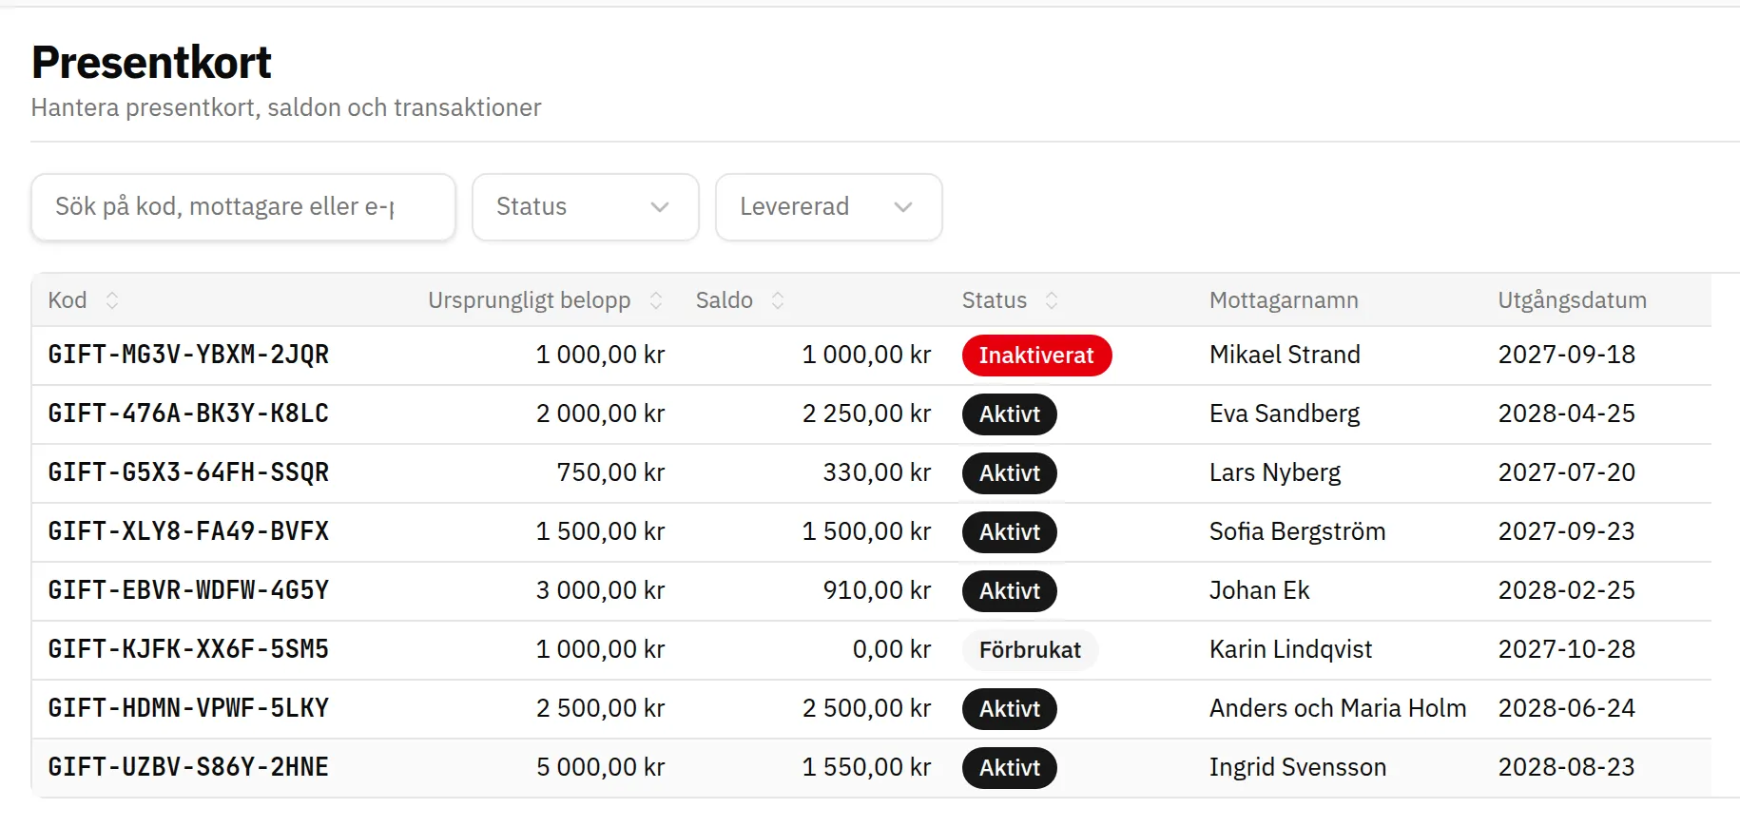
Task: Click saldo value 910,00 kr
Action: [x=877, y=590]
